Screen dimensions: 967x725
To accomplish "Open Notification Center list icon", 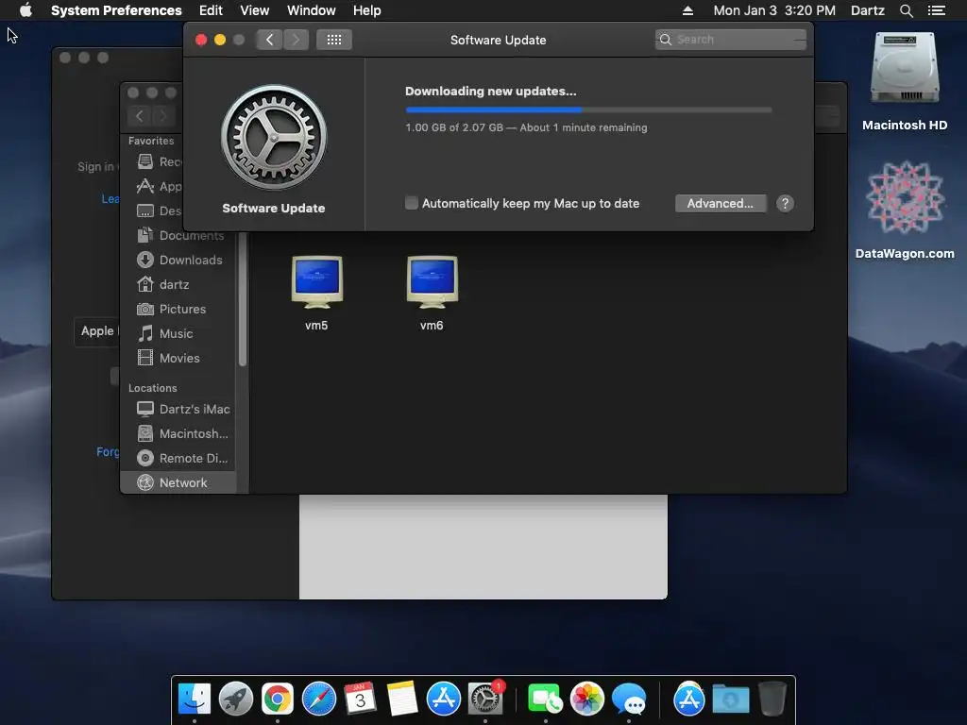I will [x=936, y=10].
